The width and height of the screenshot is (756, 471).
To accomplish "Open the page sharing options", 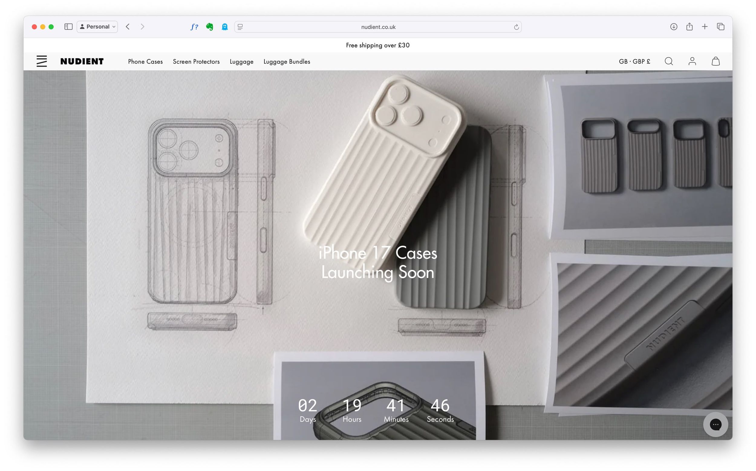I will (x=689, y=27).
